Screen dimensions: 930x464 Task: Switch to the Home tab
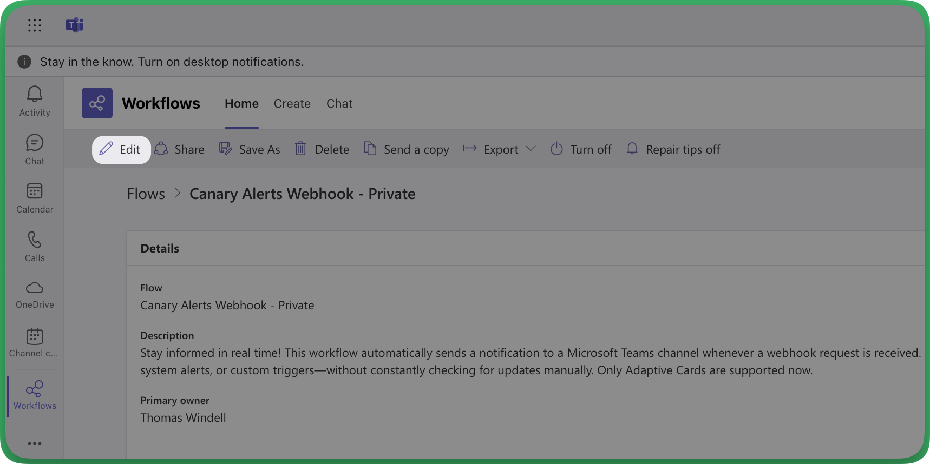click(241, 104)
